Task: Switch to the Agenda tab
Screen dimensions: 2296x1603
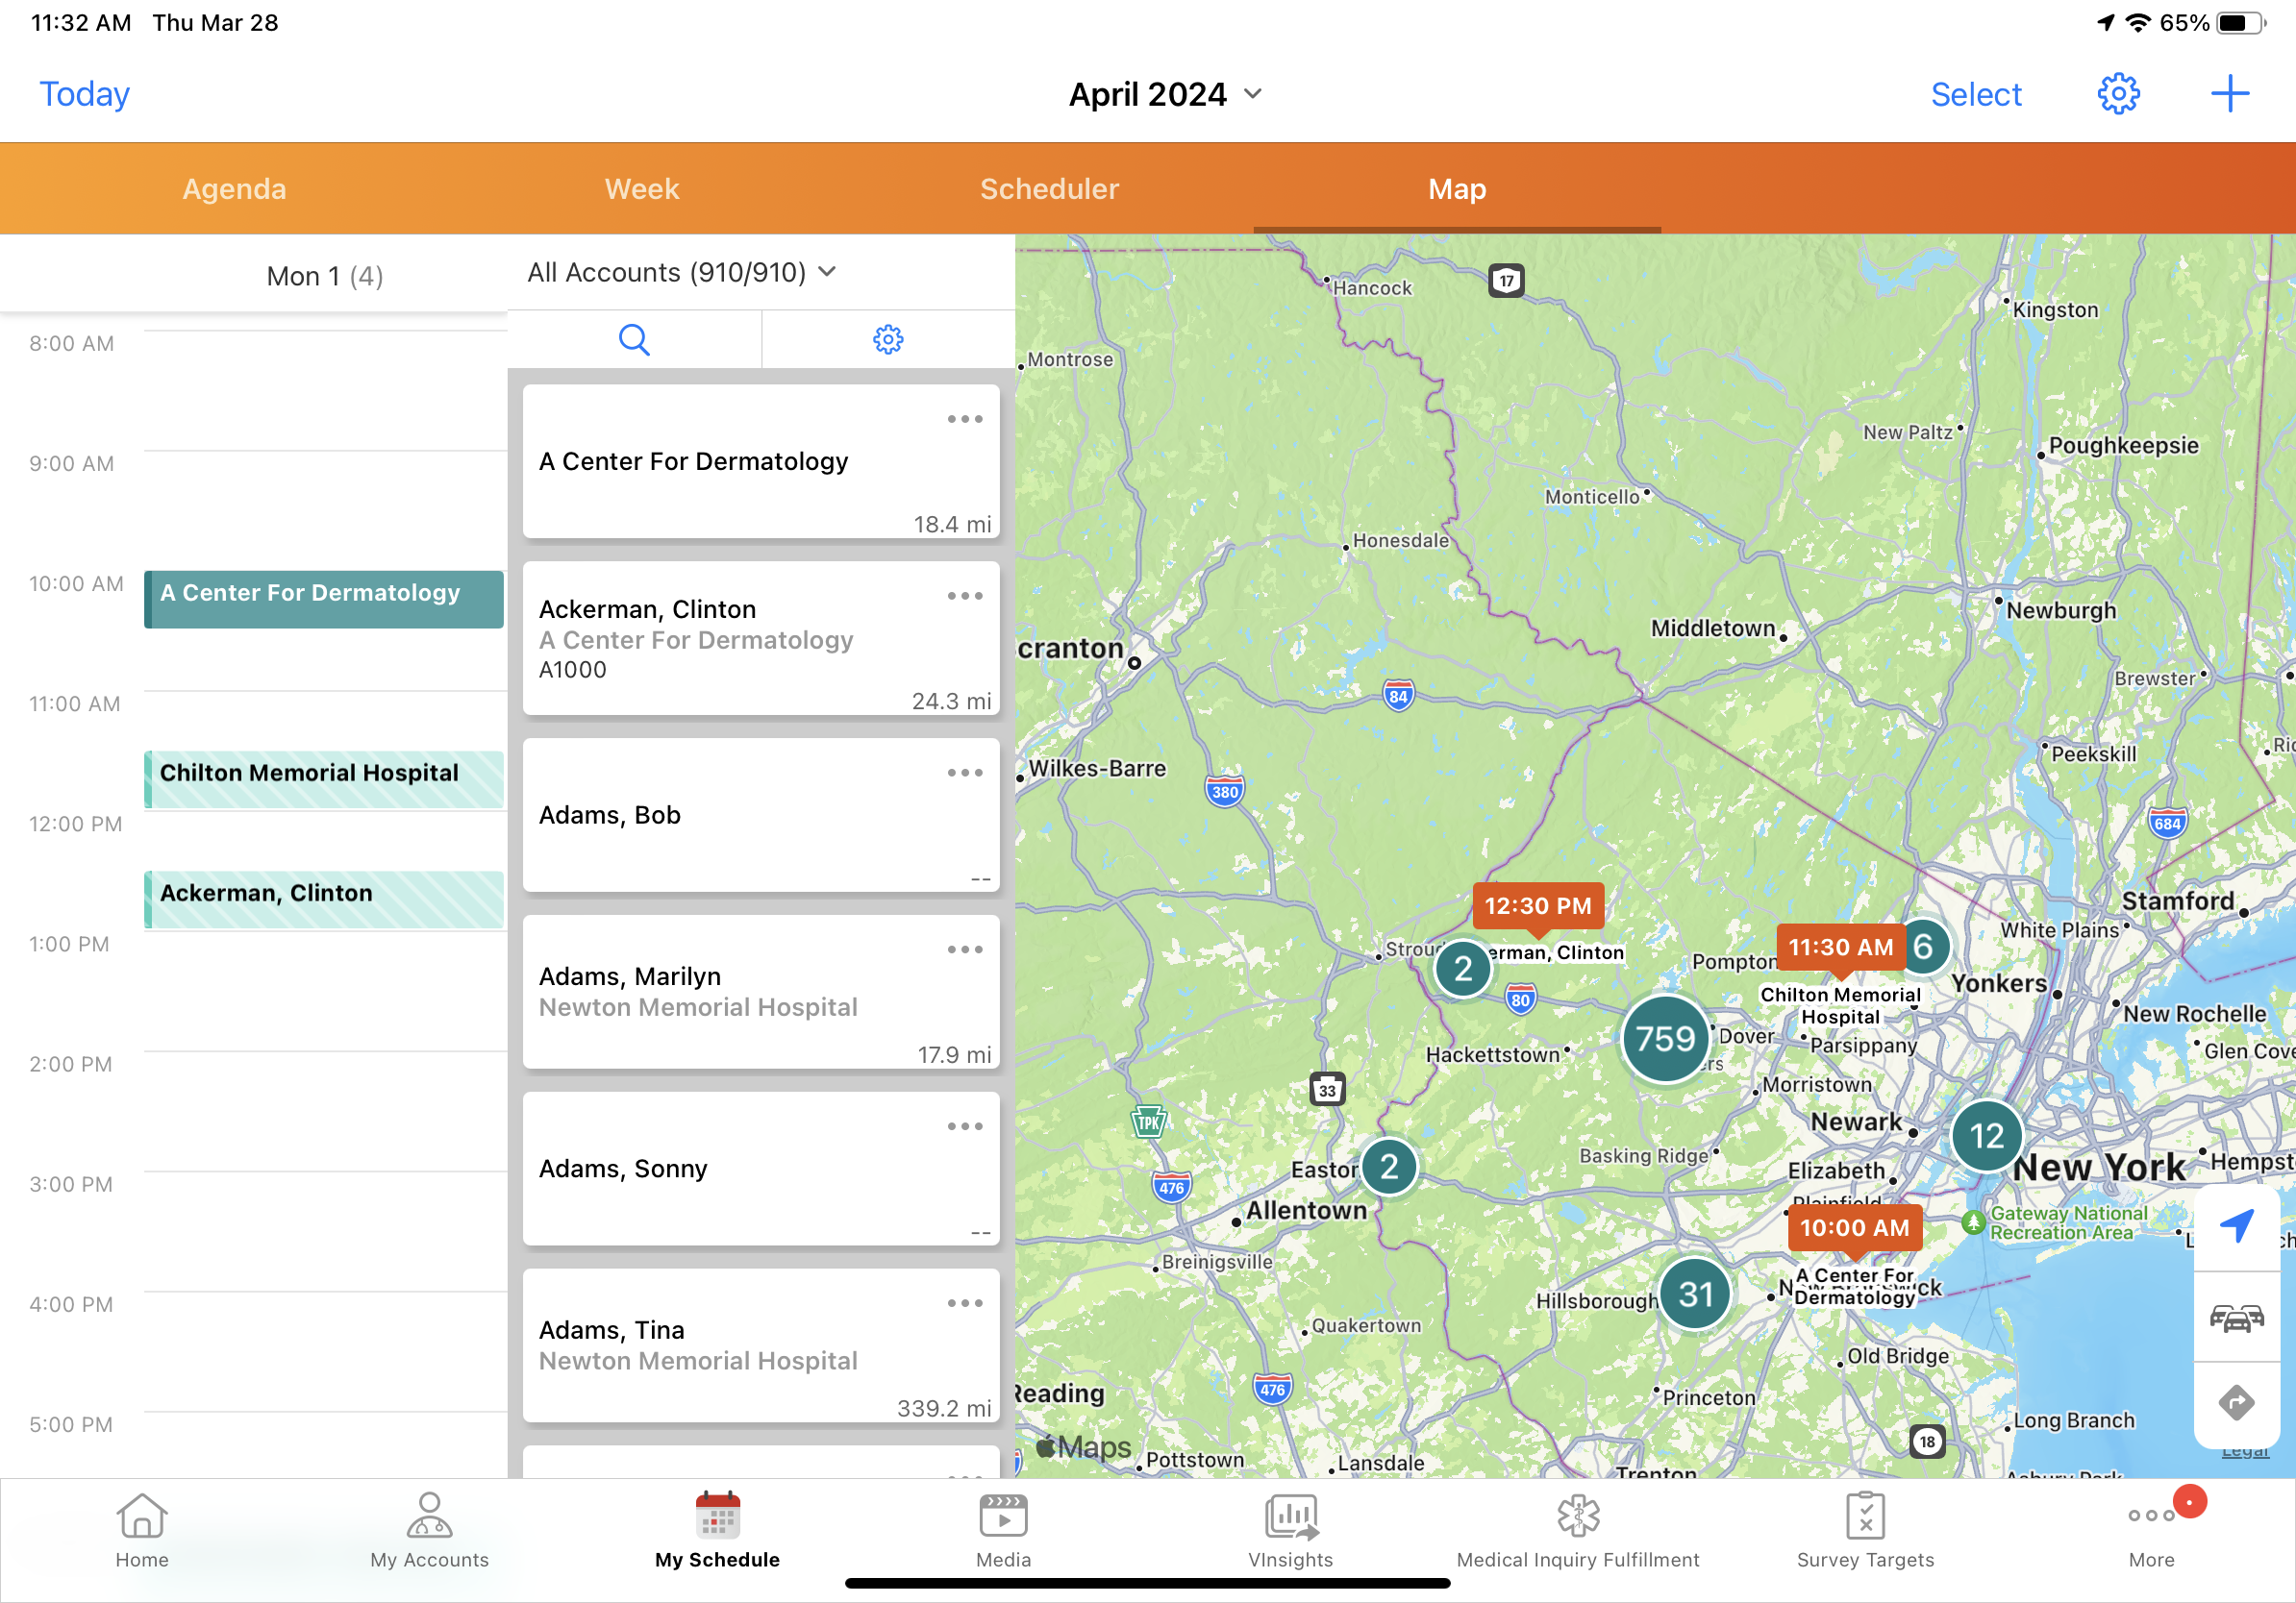Action: (234, 189)
